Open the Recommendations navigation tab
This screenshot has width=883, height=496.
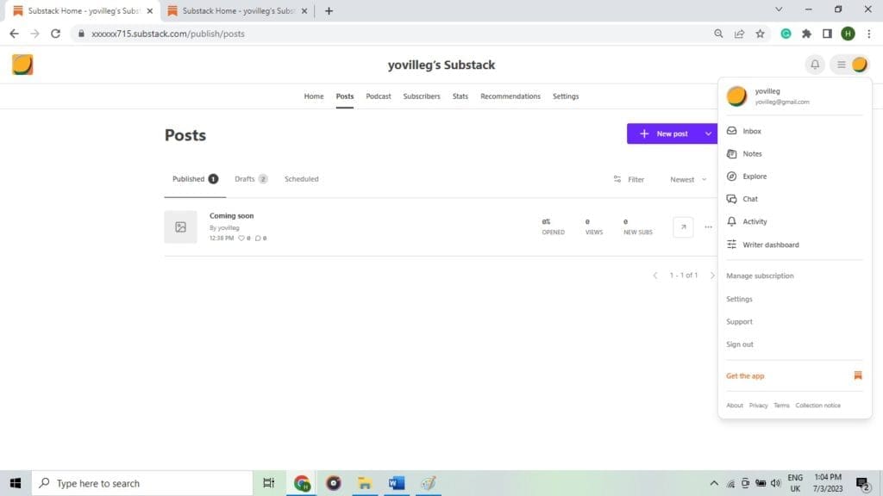(510, 96)
